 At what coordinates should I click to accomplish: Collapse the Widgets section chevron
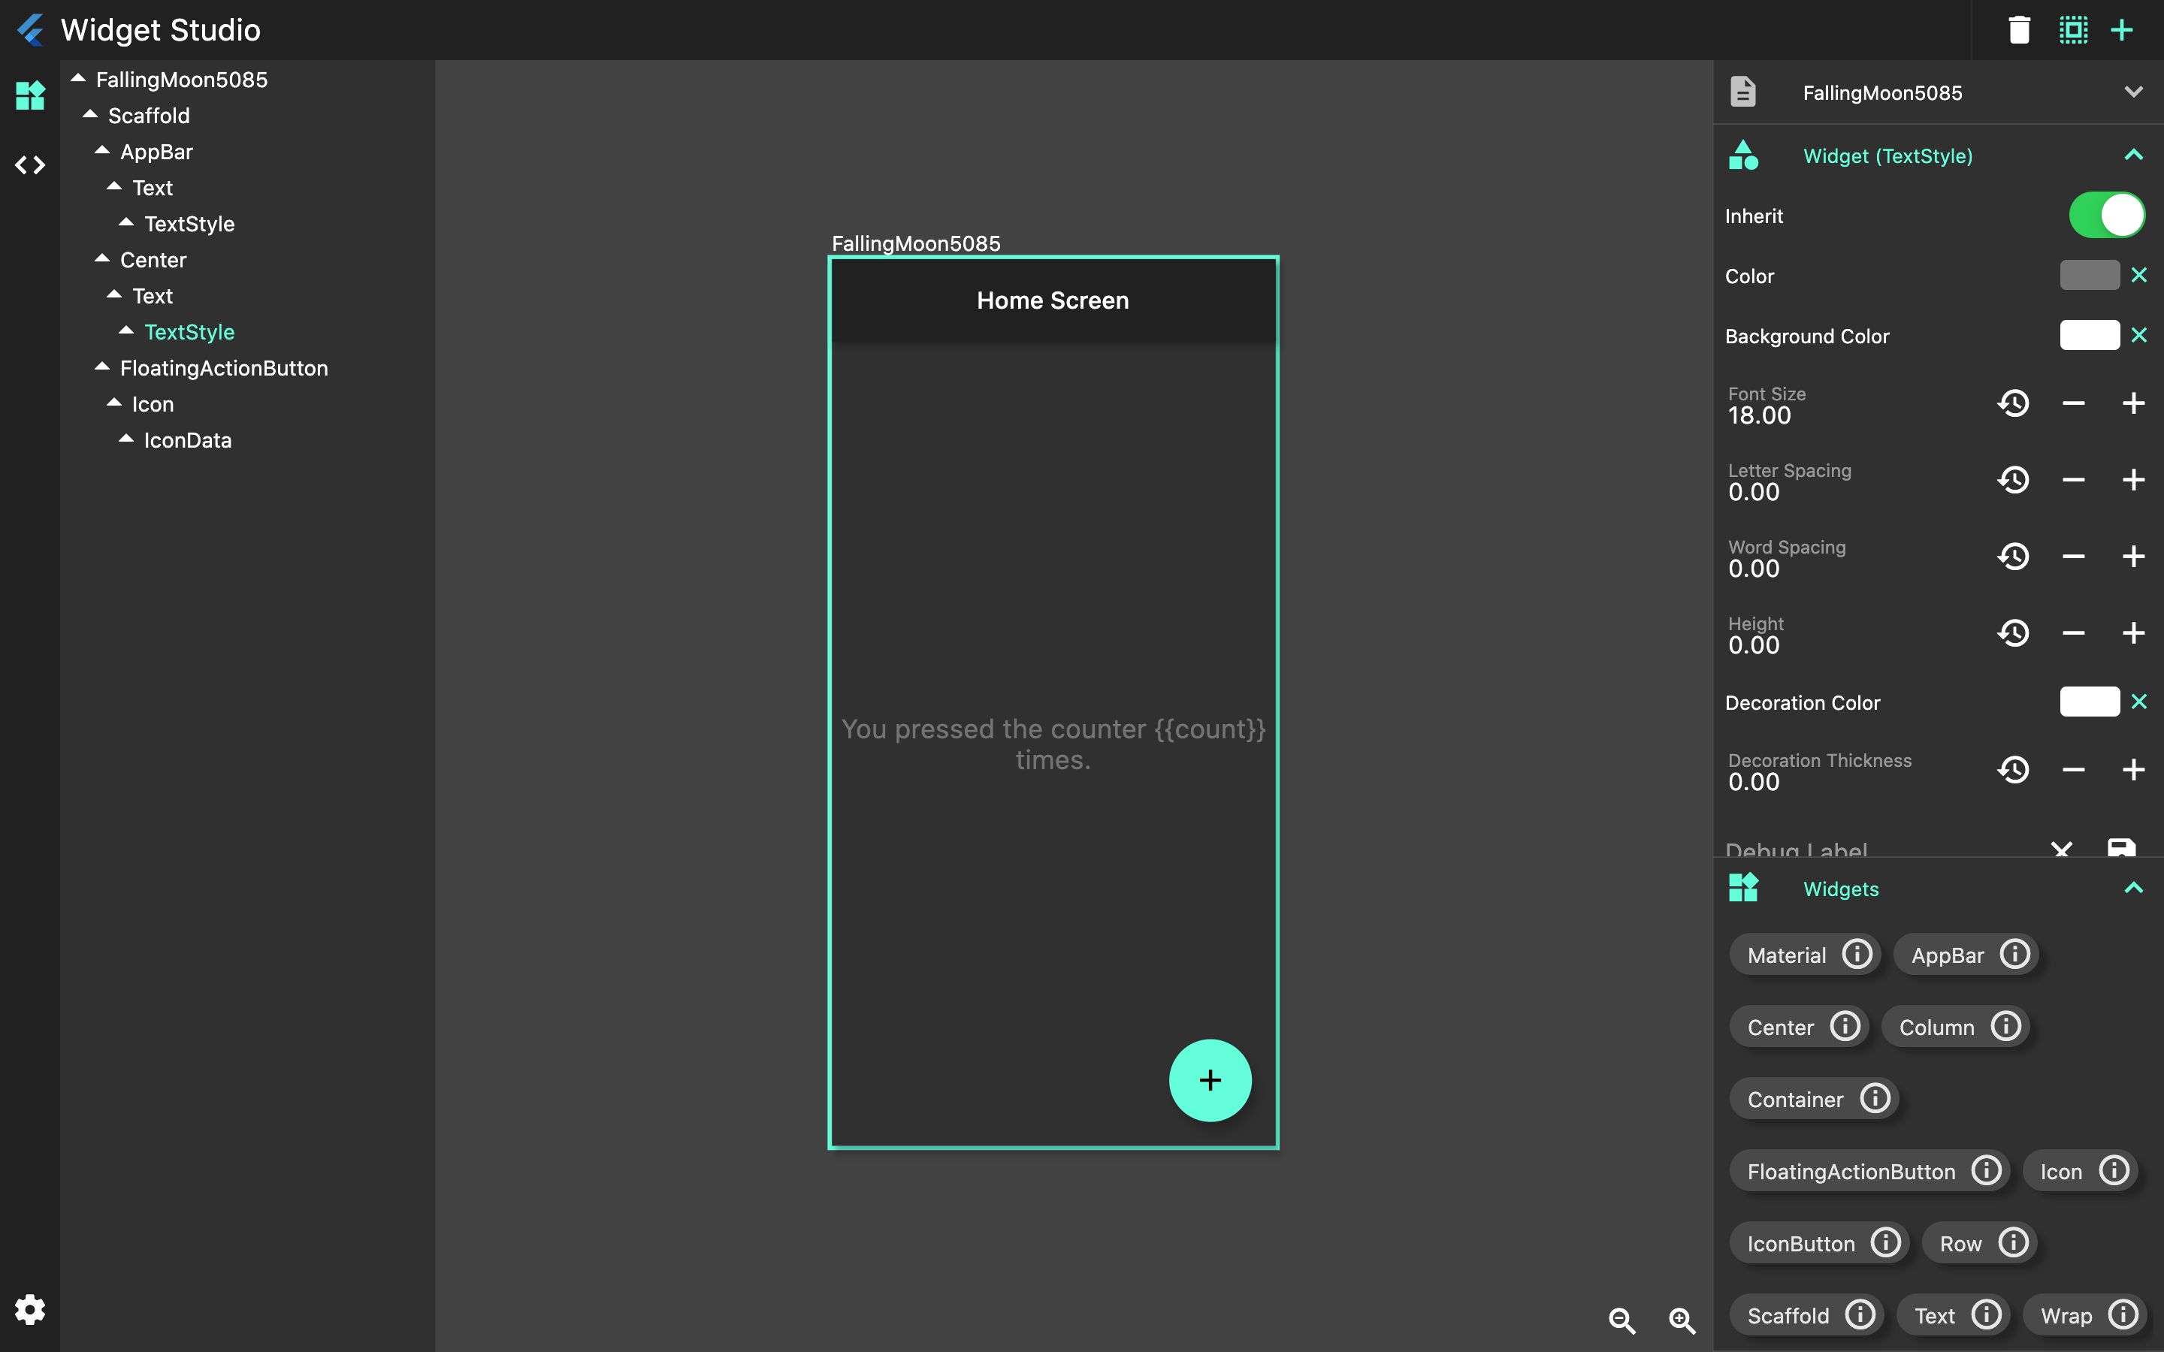point(2136,888)
